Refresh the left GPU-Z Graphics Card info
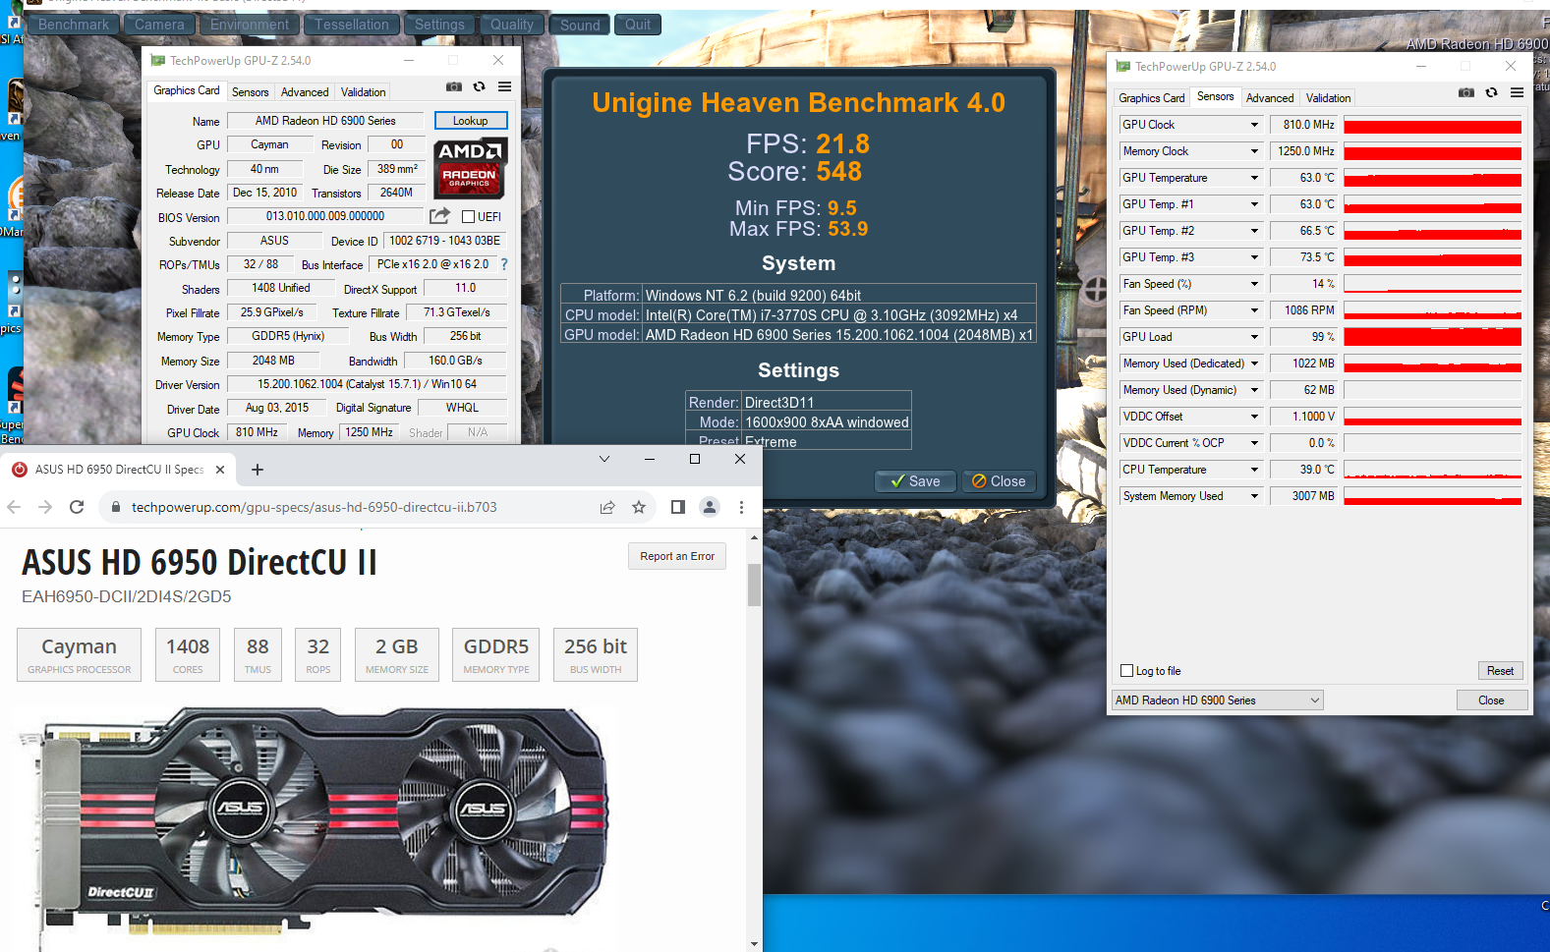This screenshot has height=952, width=1550. (480, 86)
